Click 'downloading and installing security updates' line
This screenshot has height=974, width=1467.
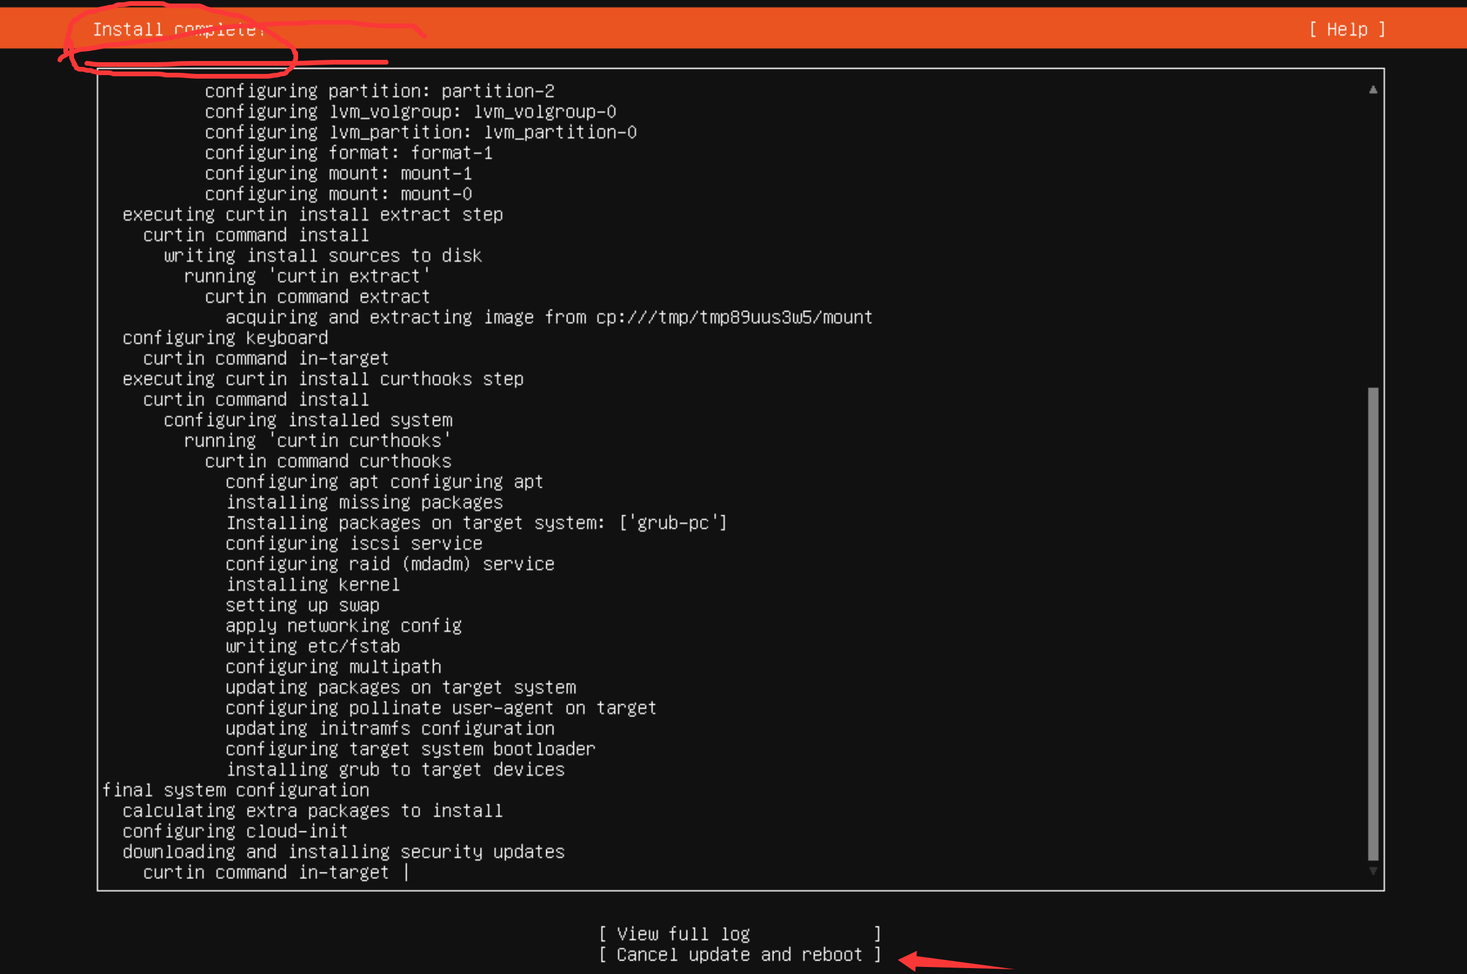[x=343, y=851]
